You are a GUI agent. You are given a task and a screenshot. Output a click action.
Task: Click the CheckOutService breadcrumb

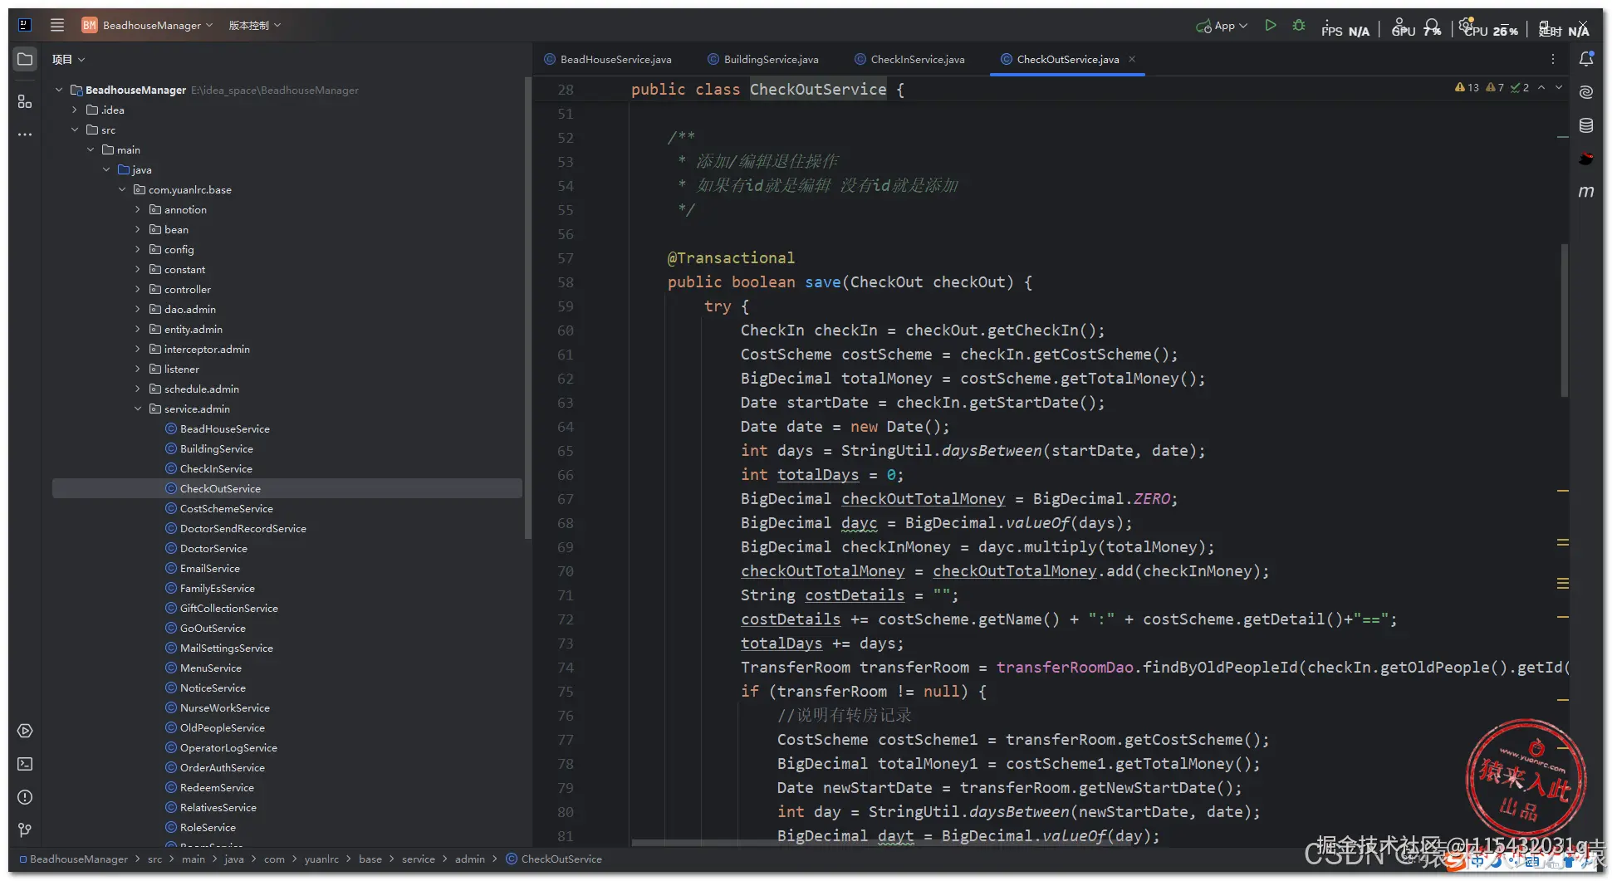point(554,859)
